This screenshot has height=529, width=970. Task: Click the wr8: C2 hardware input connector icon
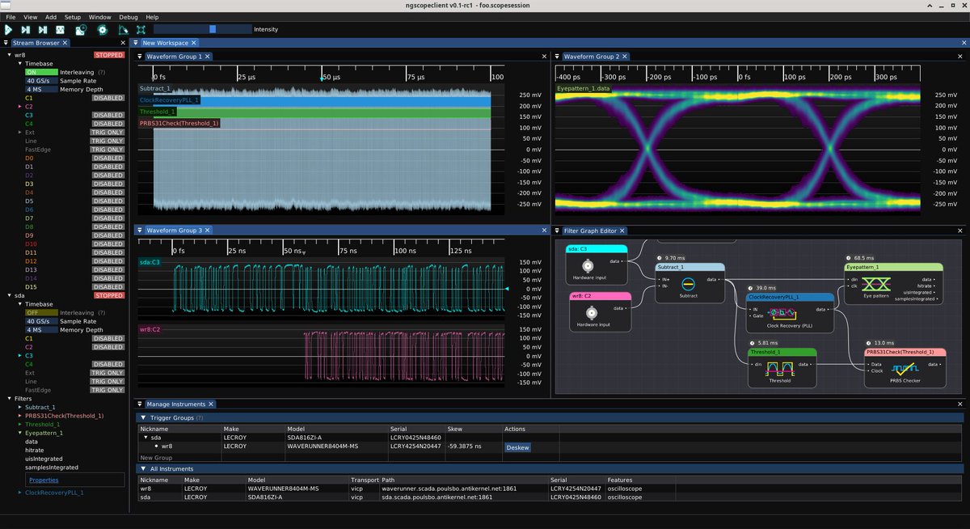coord(592,312)
